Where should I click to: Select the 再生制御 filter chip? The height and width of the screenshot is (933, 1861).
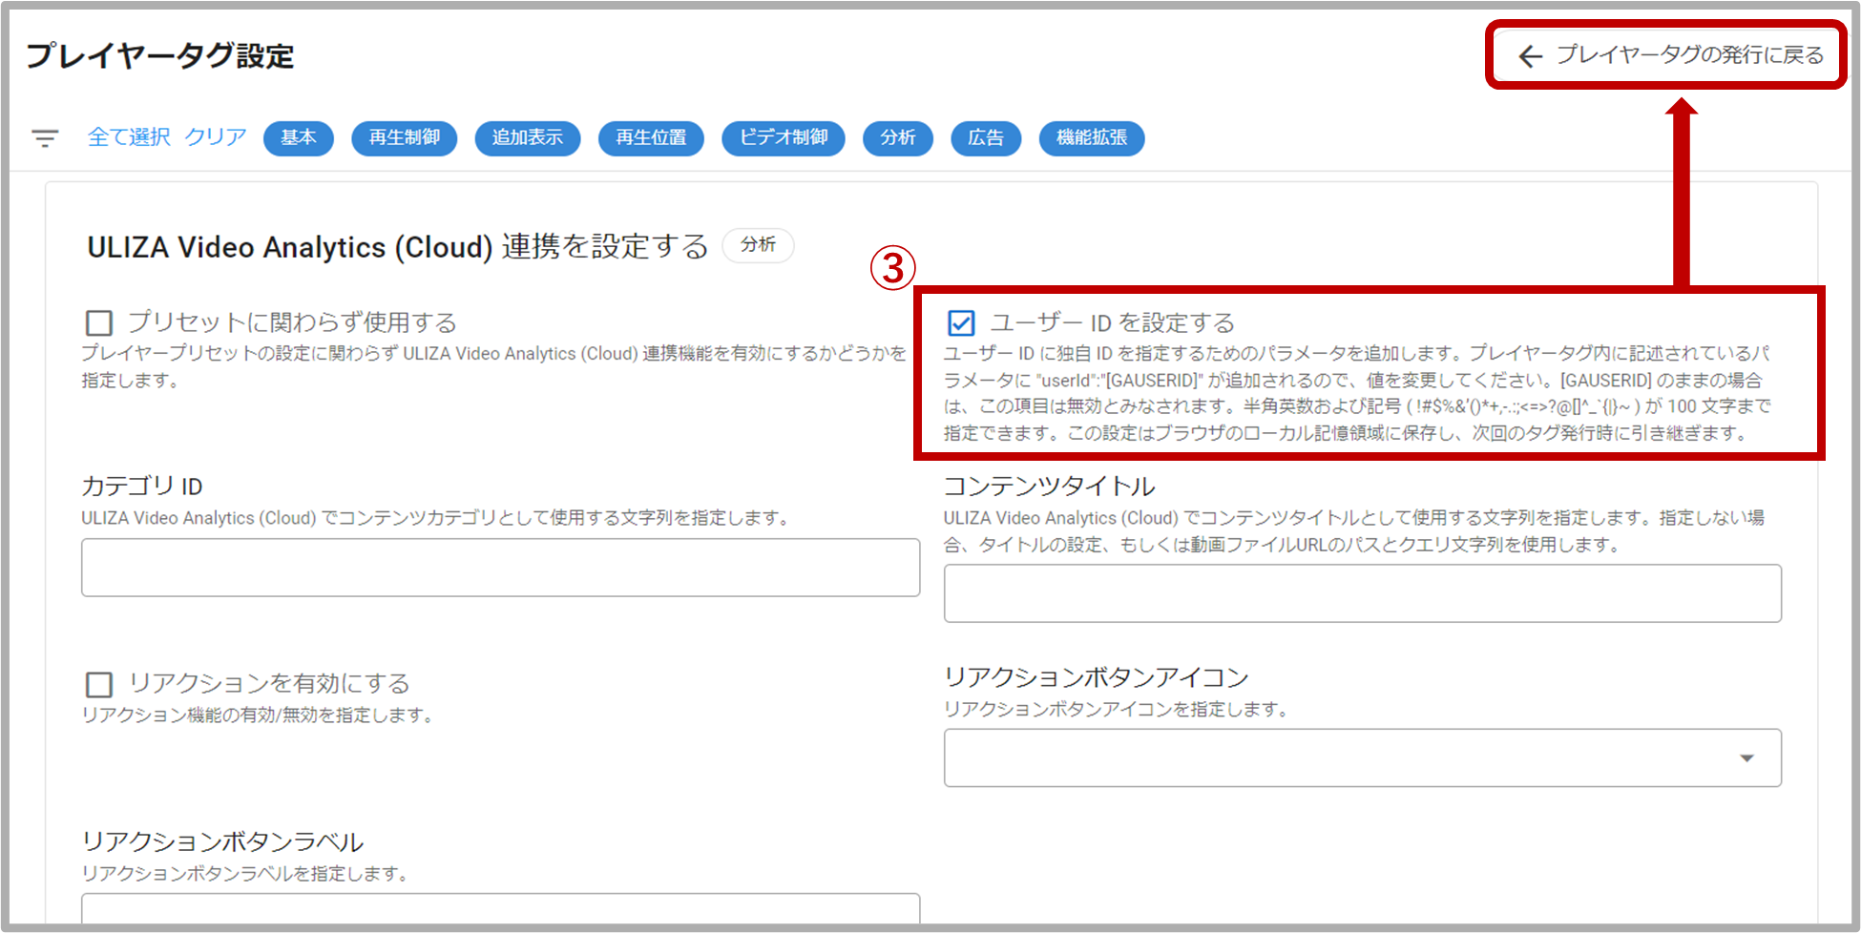[405, 138]
